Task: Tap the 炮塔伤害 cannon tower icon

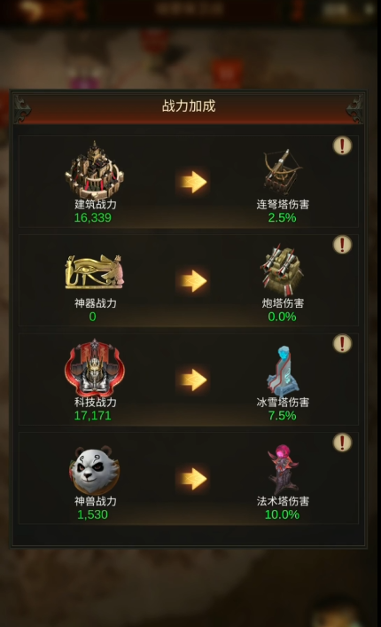Action: coord(283,270)
